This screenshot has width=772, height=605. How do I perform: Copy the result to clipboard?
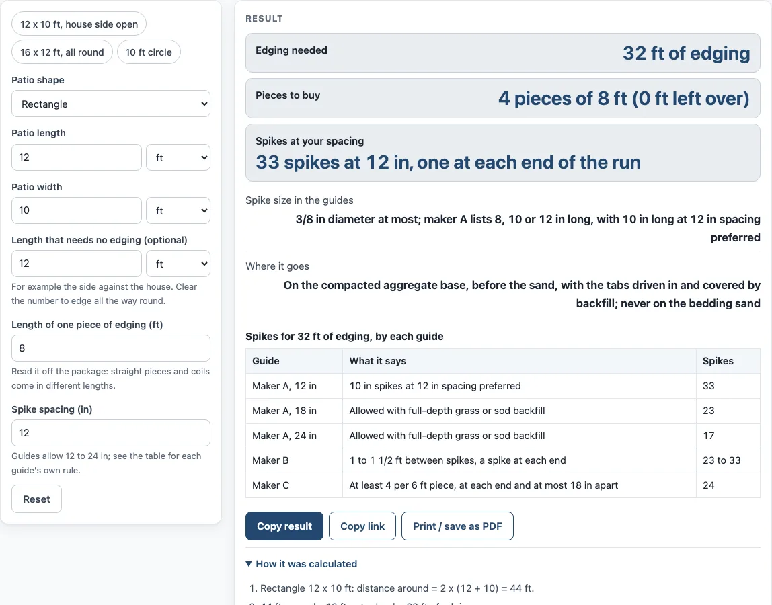tap(284, 526)
